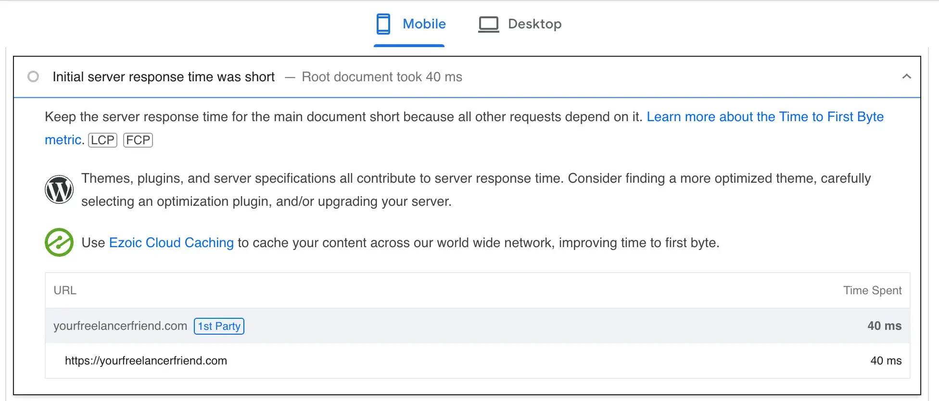Click the mobile phone icon
The width and height of the screenshot is (939, 401).
[383, 24]
